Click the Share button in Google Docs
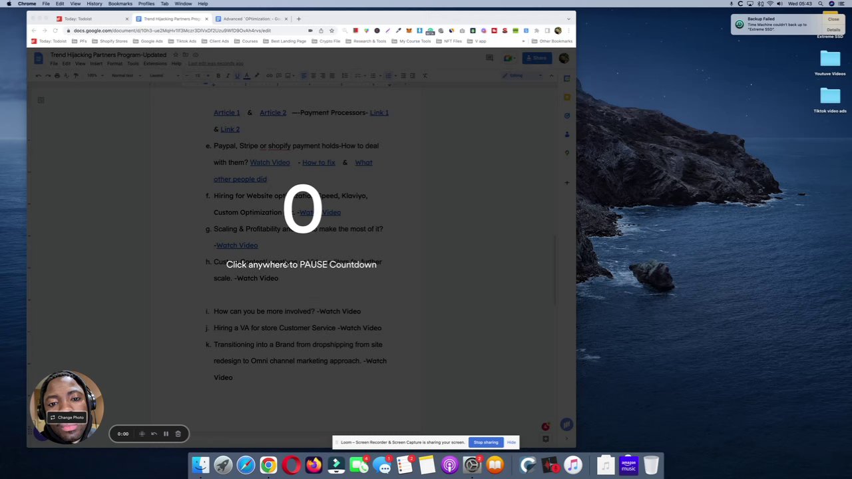The width and height of the screenshot is (852, 479). click(536, 59)
